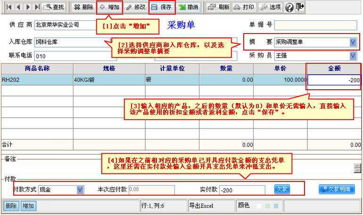Click the exit door icon

click(x=300, y=7)
